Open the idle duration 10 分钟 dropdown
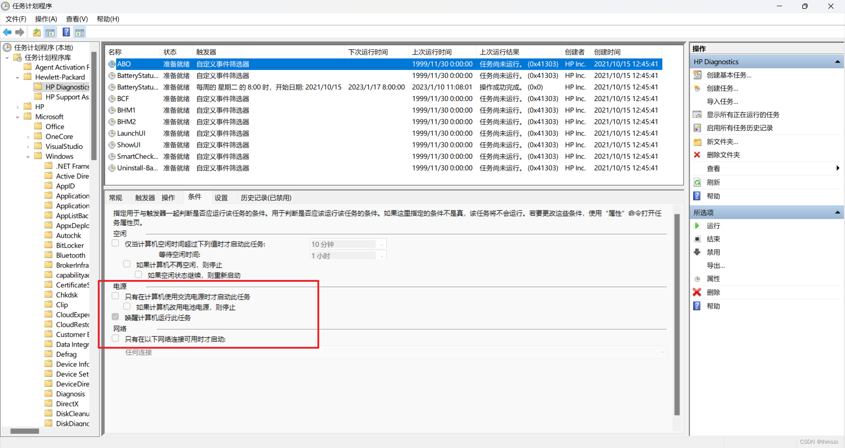 (348, 244)
